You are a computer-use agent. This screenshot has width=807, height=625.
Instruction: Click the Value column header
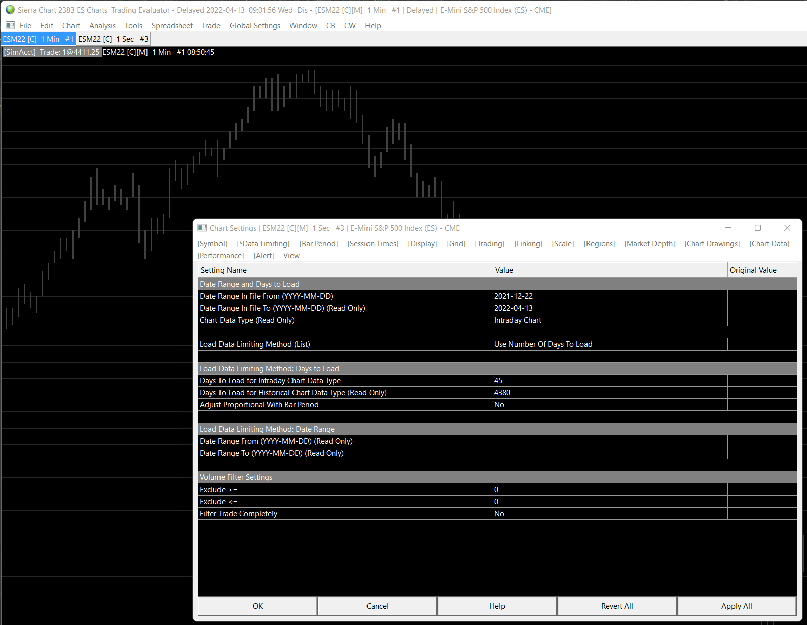pyautogui.click(x=610, y=270)
